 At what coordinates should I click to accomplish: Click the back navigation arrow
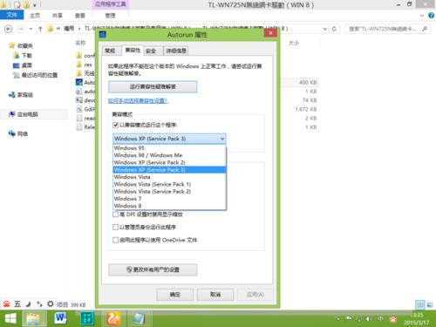point(9,29)
